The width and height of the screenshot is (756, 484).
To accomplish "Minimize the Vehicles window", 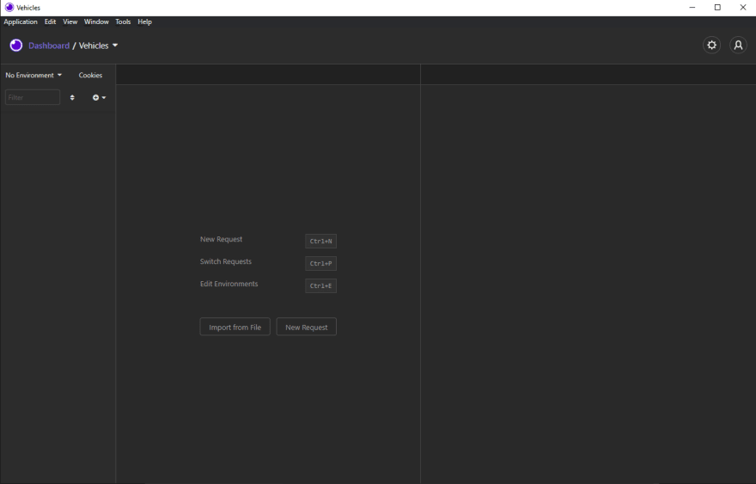I will [x=692, y=7].
